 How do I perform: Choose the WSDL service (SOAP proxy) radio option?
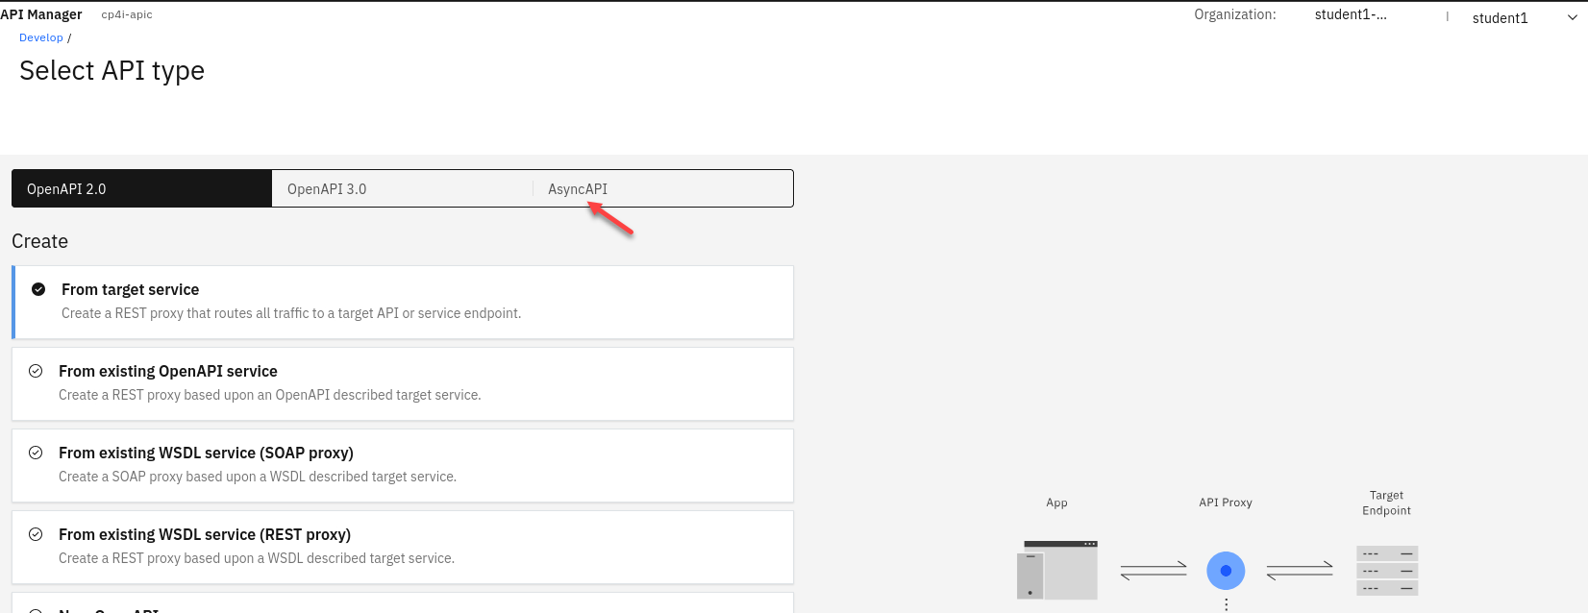click(x=36, y=453)
